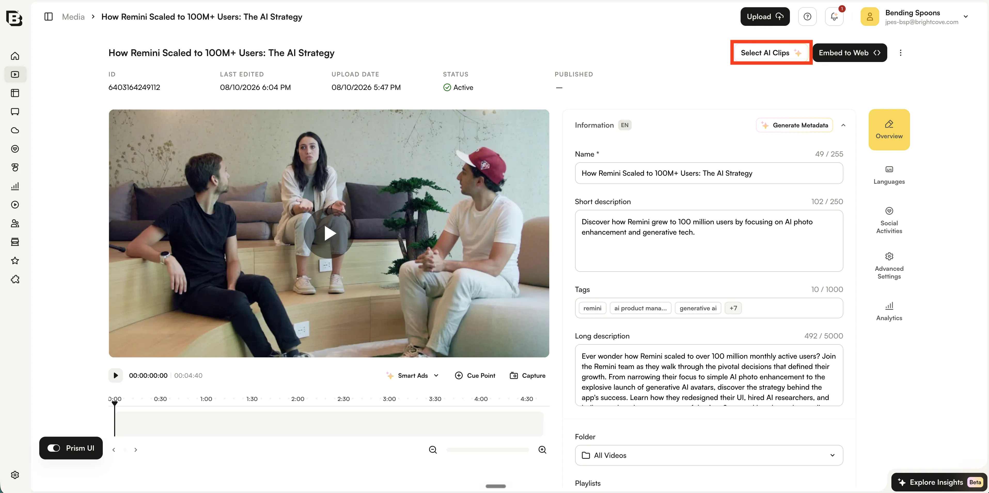This screenshot has height=493, width=989.
Task: Click the horizontal scrollbar handle at bottom
Action: click(x=496, y=486)
